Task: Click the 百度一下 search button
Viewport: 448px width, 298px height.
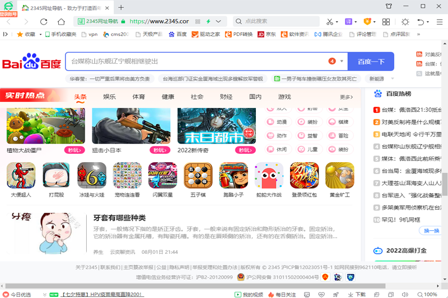Action: (x=371, y=62)
